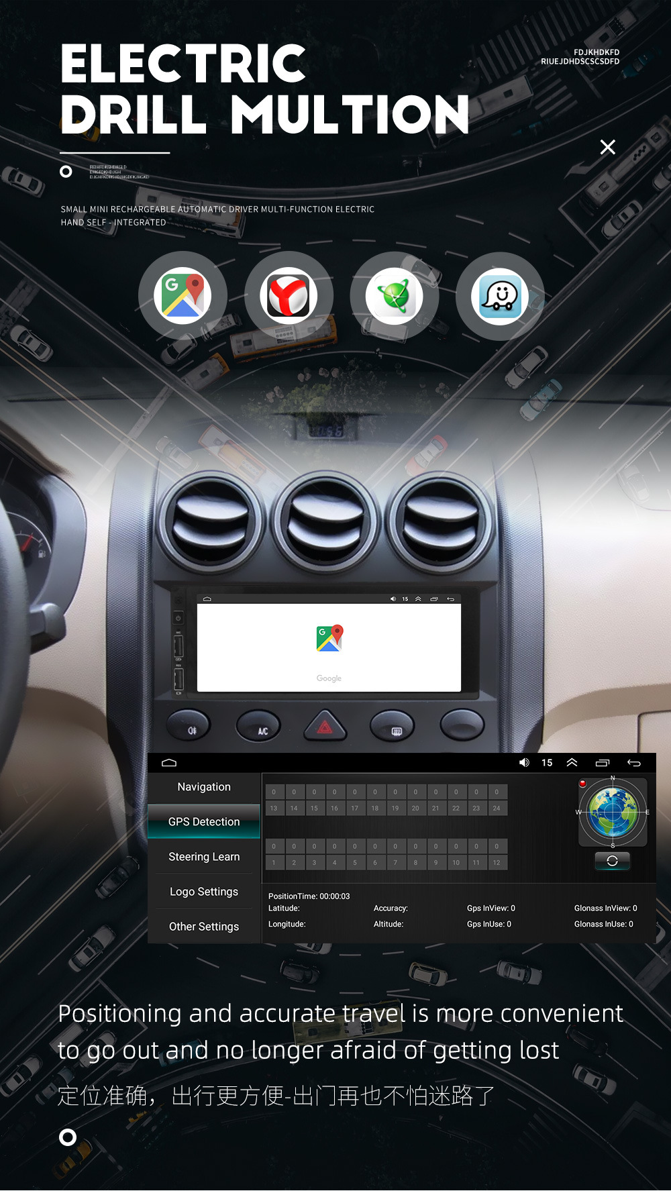Tap the home icon on the dashboard screen bar
671x1191 pixels.
point(207,599)
